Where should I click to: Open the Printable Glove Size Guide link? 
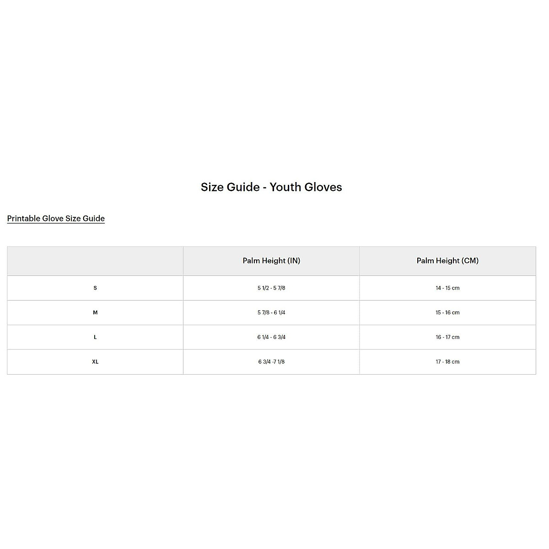56,218
